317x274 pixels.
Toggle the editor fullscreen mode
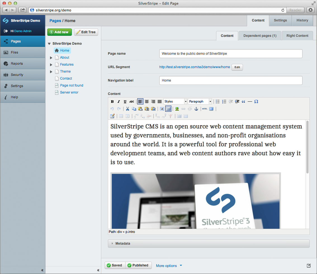click(211, 109)
